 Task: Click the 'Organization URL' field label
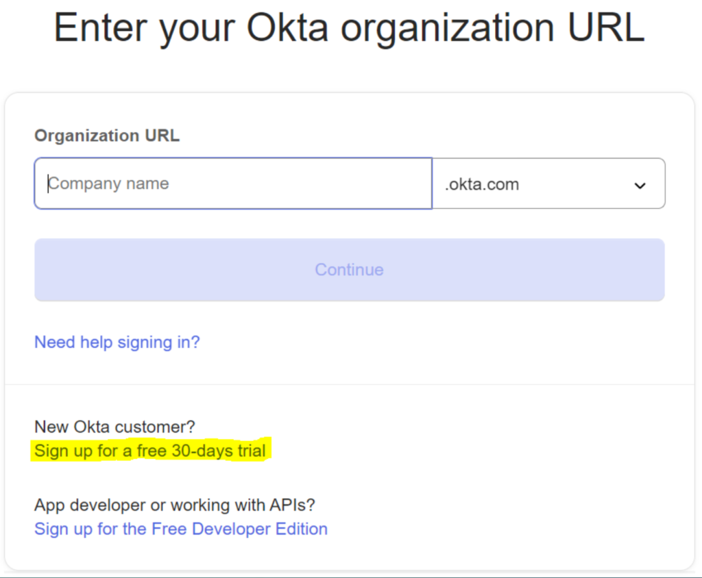pos(107,136)
